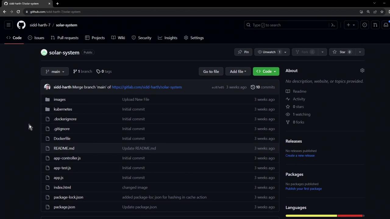
Task: Click Publish your first package link
Action: [304, 189]
